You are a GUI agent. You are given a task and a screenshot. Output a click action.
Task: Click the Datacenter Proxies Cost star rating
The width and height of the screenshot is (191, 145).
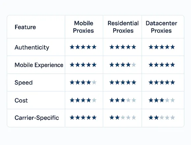[162, 100]
